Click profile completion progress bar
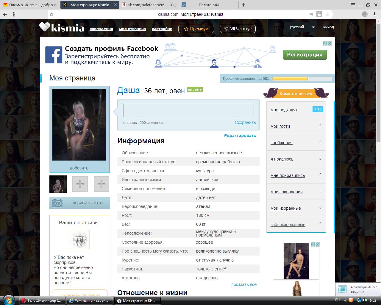381x305 pixels. 302,79
